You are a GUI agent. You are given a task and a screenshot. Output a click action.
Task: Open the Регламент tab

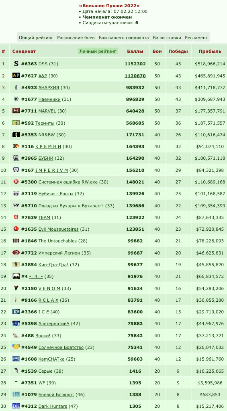coord(196,38)
